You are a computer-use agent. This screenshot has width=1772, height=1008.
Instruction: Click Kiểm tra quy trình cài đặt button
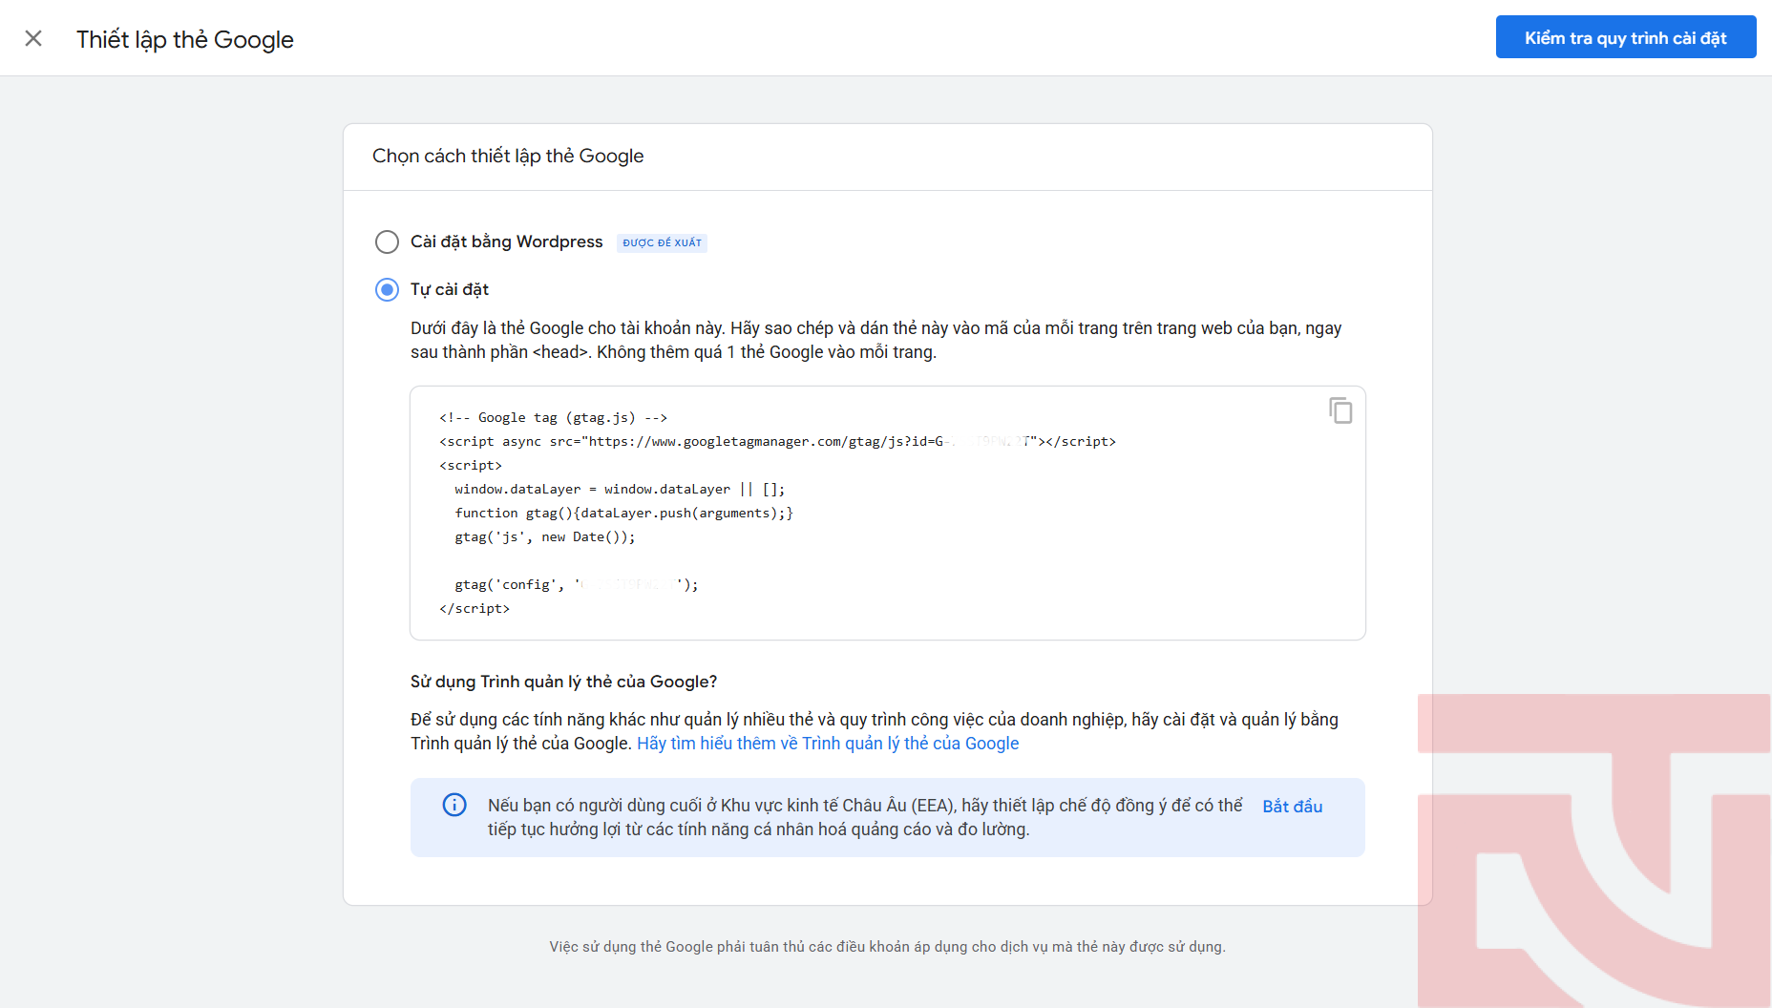(x=1625, y=37)
